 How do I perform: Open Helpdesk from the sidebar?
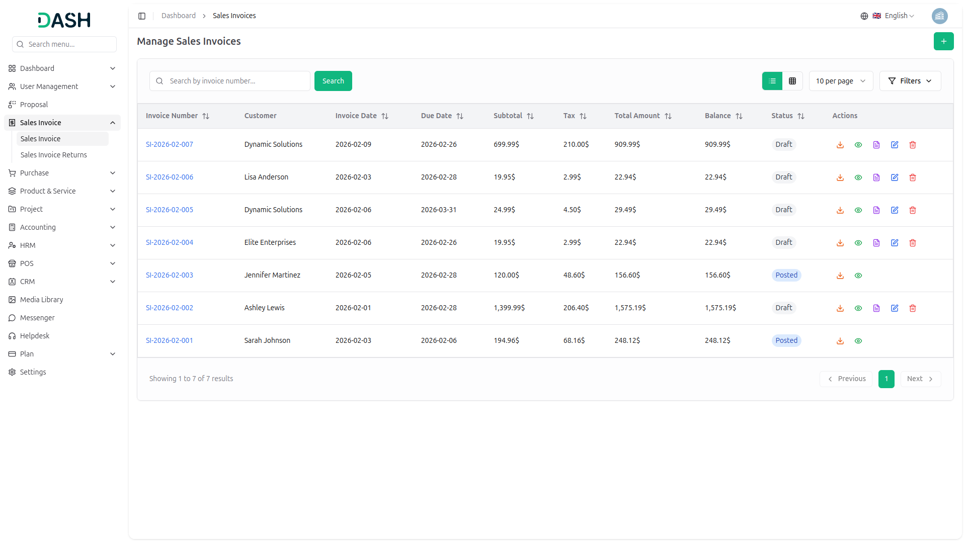click(35, 336)
